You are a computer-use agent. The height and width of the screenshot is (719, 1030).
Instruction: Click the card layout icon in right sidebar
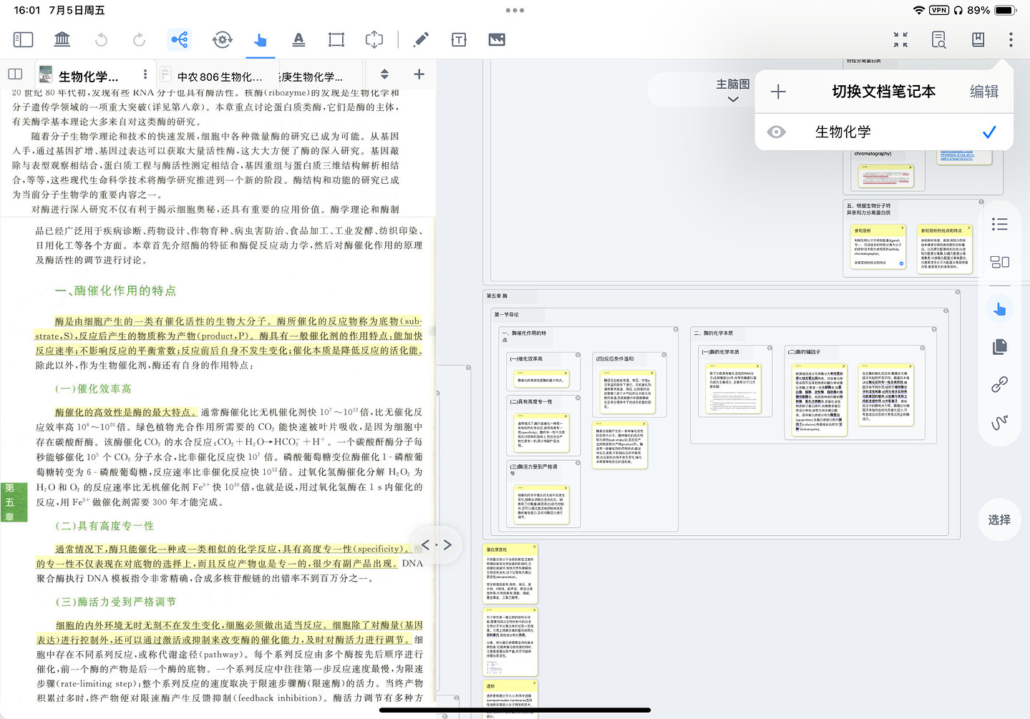tap(1000, 263)
